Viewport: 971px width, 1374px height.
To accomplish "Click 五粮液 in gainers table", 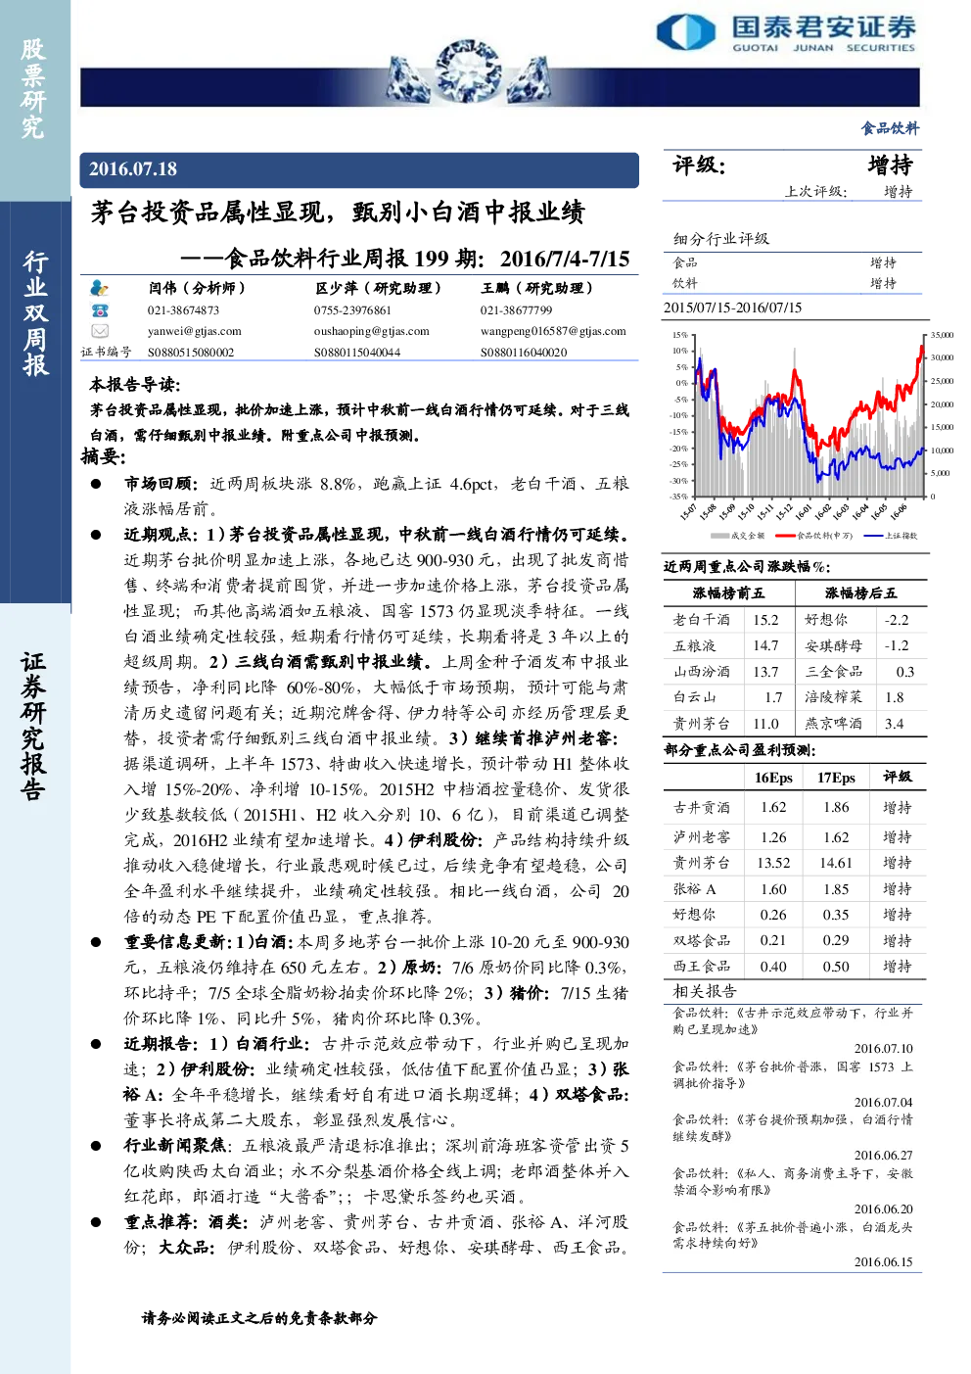I will pos(694,646).
